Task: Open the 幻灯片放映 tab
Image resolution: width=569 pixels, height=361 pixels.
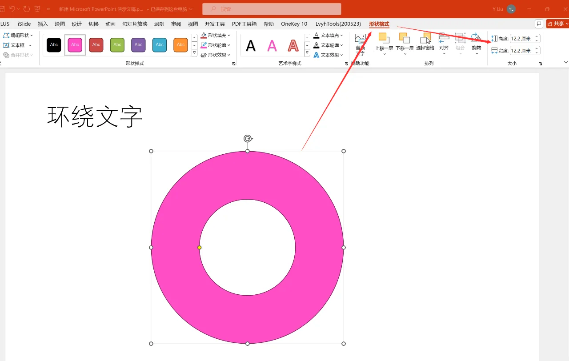Action: [x=135, y=24]
